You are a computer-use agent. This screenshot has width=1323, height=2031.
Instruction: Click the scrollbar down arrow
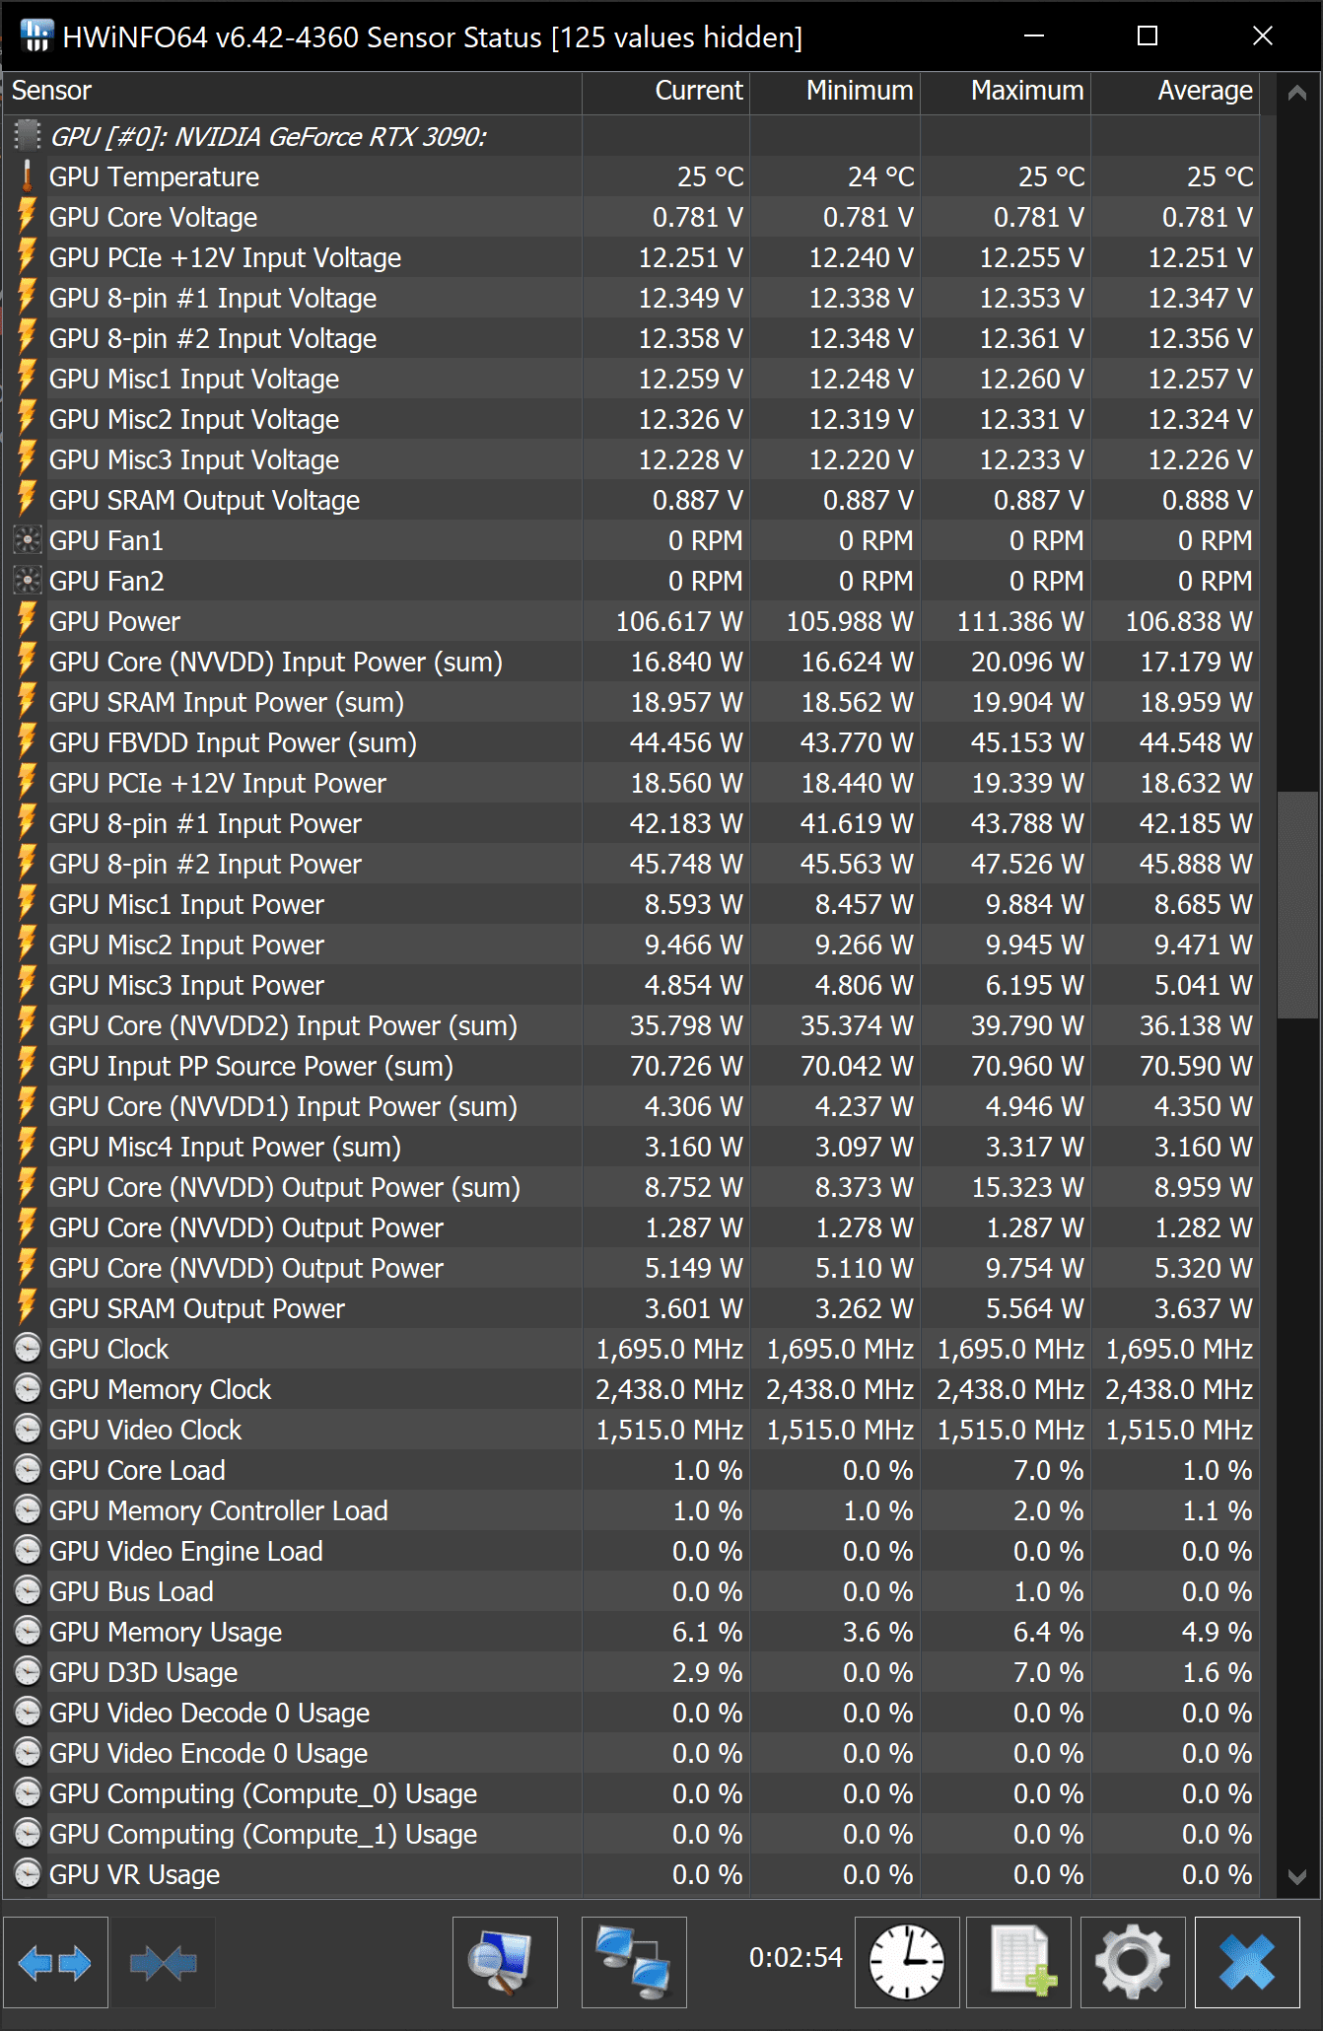pos(1297,1876)
